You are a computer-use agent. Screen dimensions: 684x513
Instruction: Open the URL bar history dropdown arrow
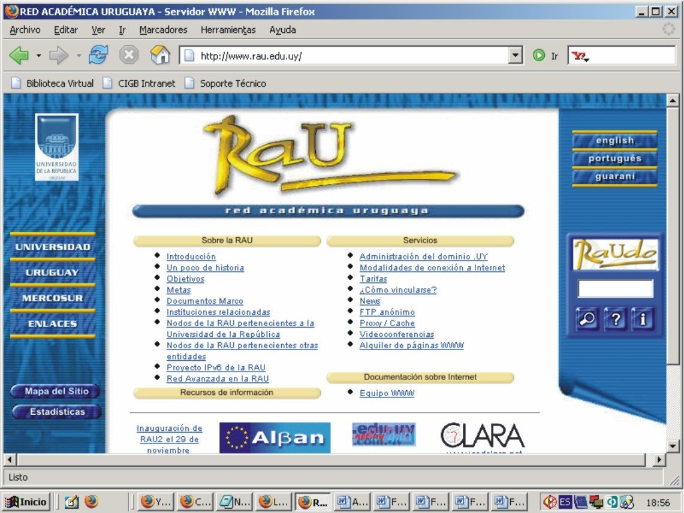tap(515, 56)
